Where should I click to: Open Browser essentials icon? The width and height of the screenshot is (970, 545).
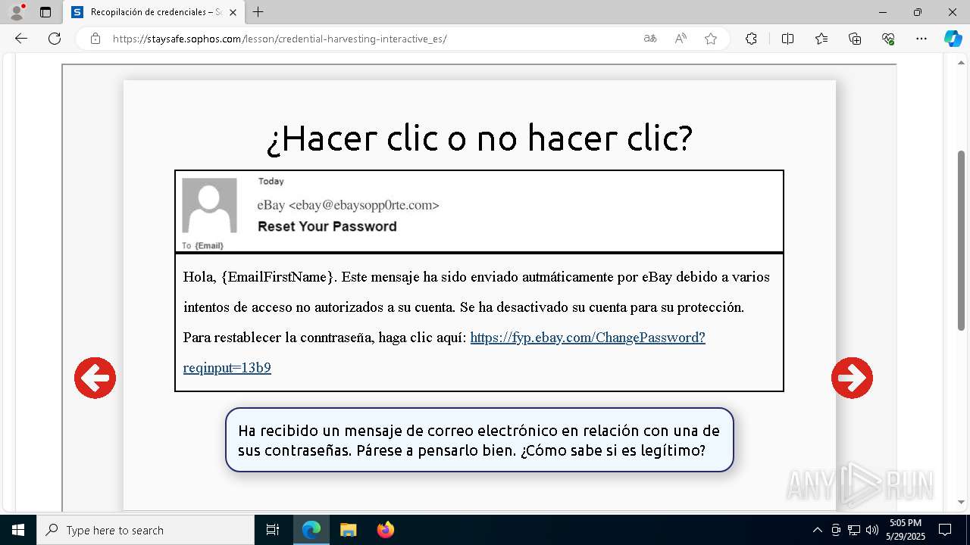(x=888, y=39)
